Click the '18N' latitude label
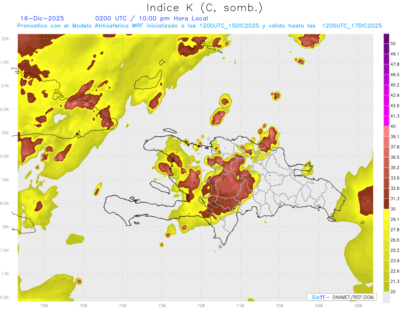The image size is (402, 310). point(5,227)
